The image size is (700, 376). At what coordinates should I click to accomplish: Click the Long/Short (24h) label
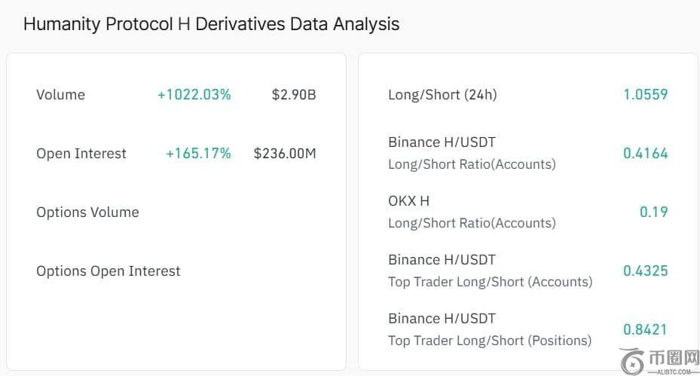(442, 95)
